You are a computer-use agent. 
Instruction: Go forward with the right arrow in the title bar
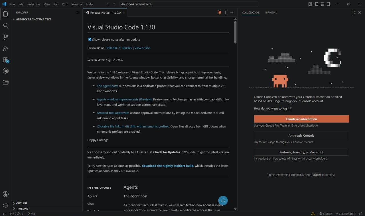[114, 4]
